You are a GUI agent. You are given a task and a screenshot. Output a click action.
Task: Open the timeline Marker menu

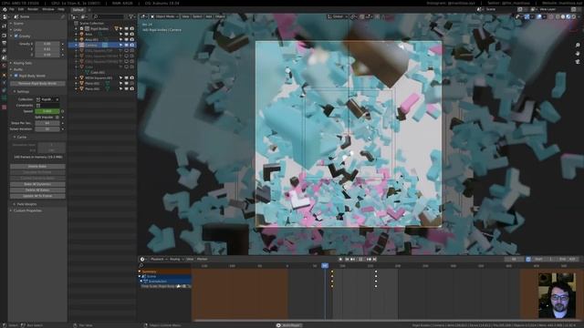click(x=203, y=259)
